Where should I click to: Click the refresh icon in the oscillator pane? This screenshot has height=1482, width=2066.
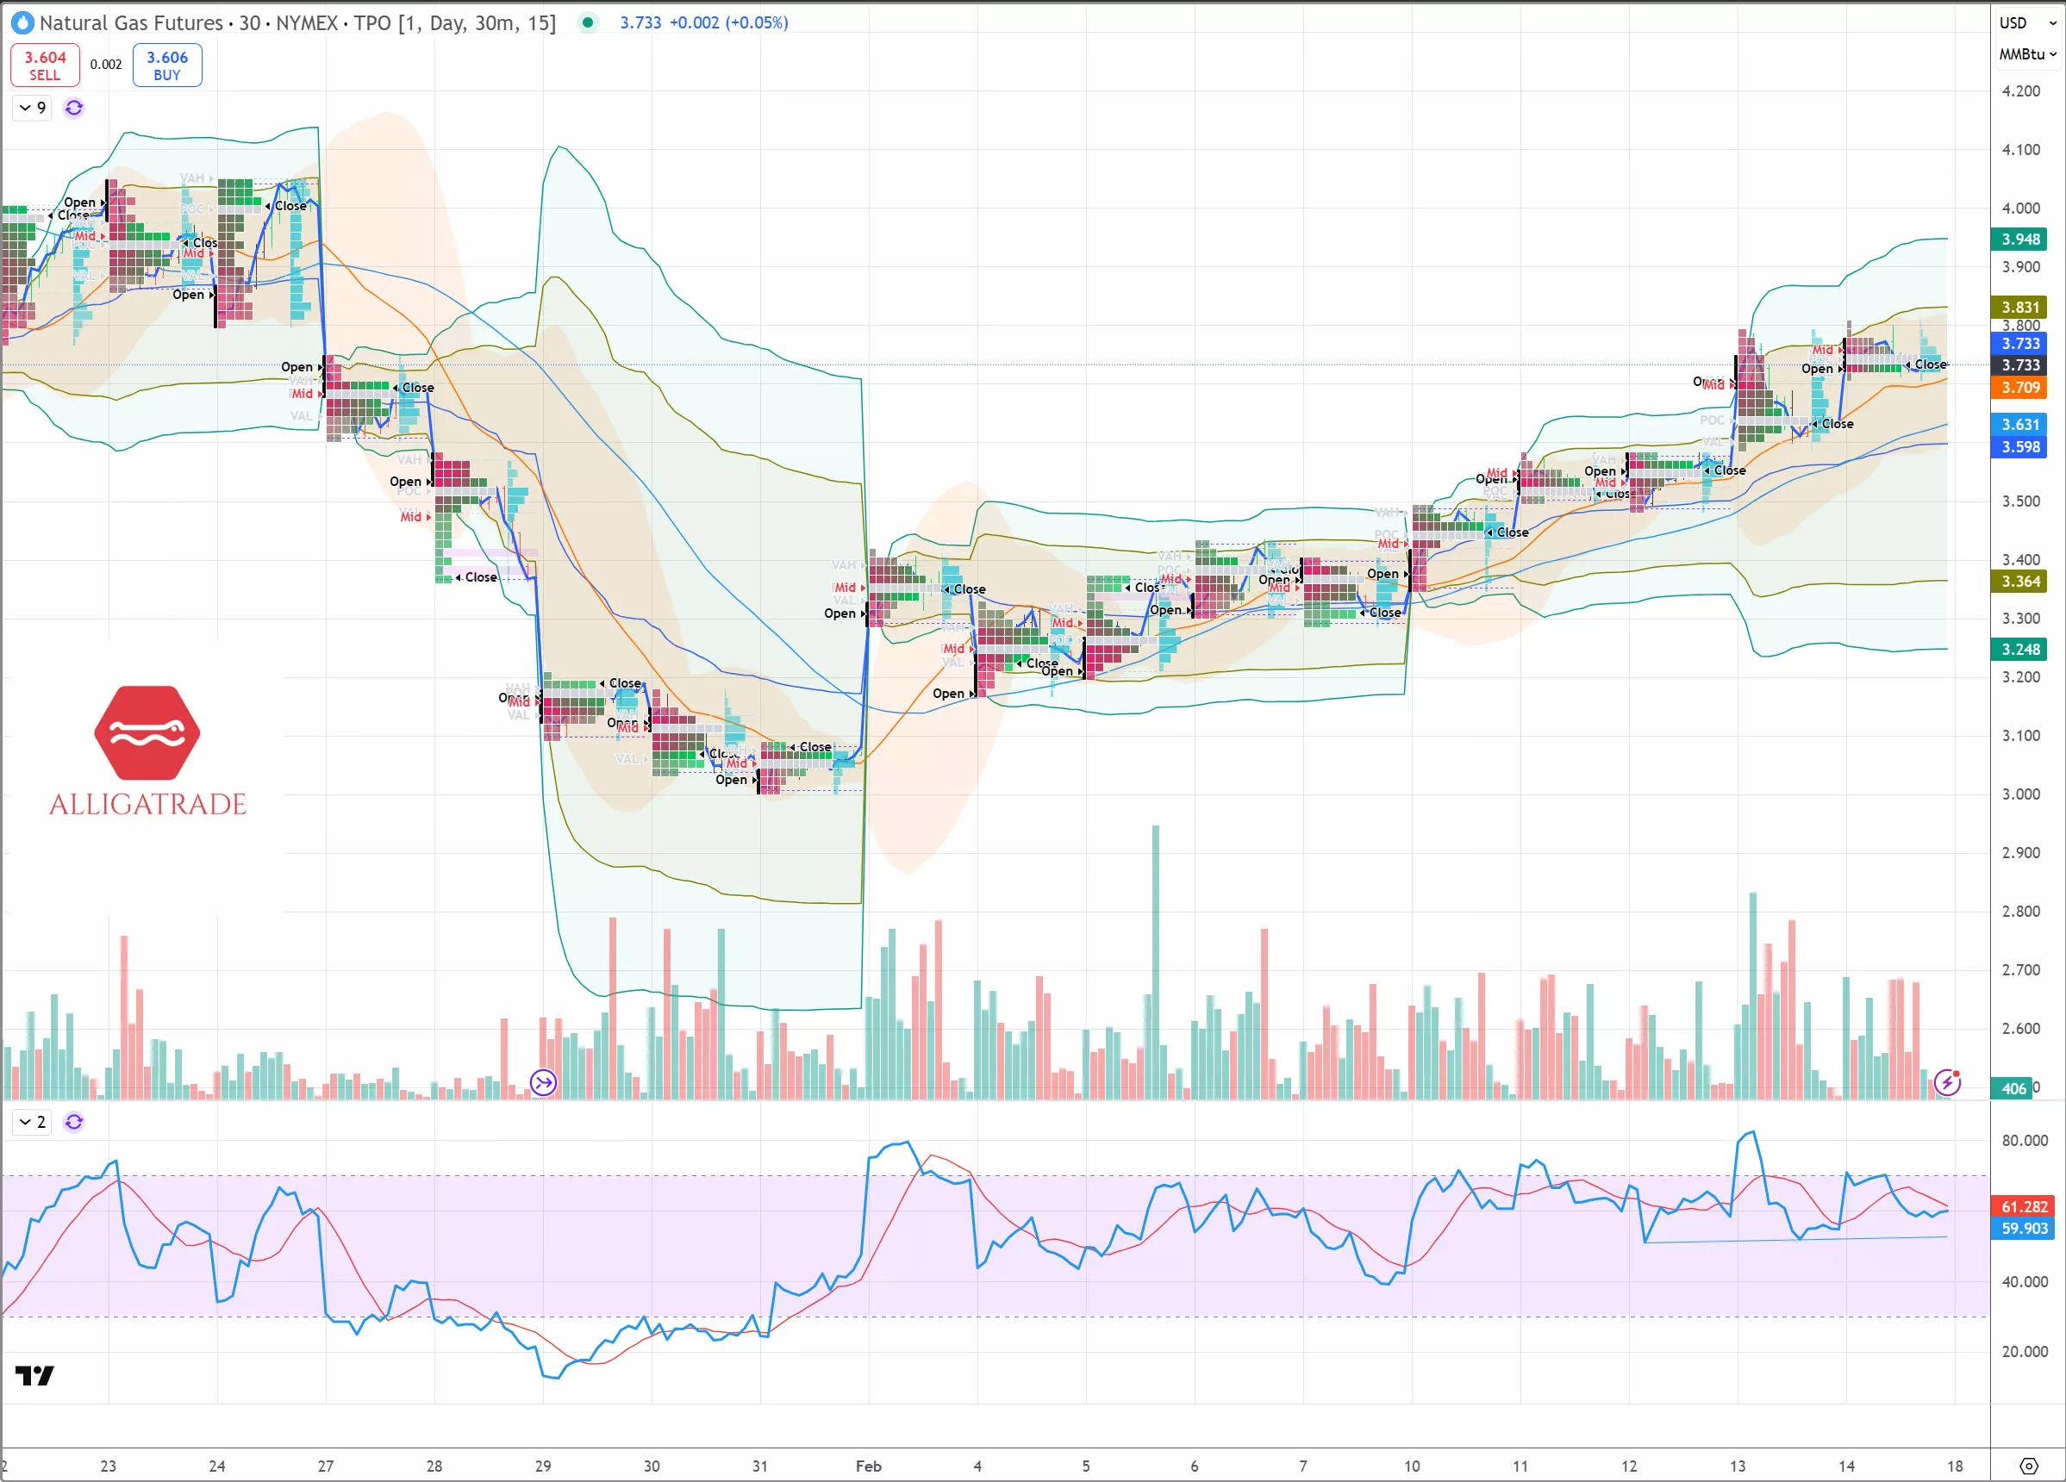[x=74, y=1122]
